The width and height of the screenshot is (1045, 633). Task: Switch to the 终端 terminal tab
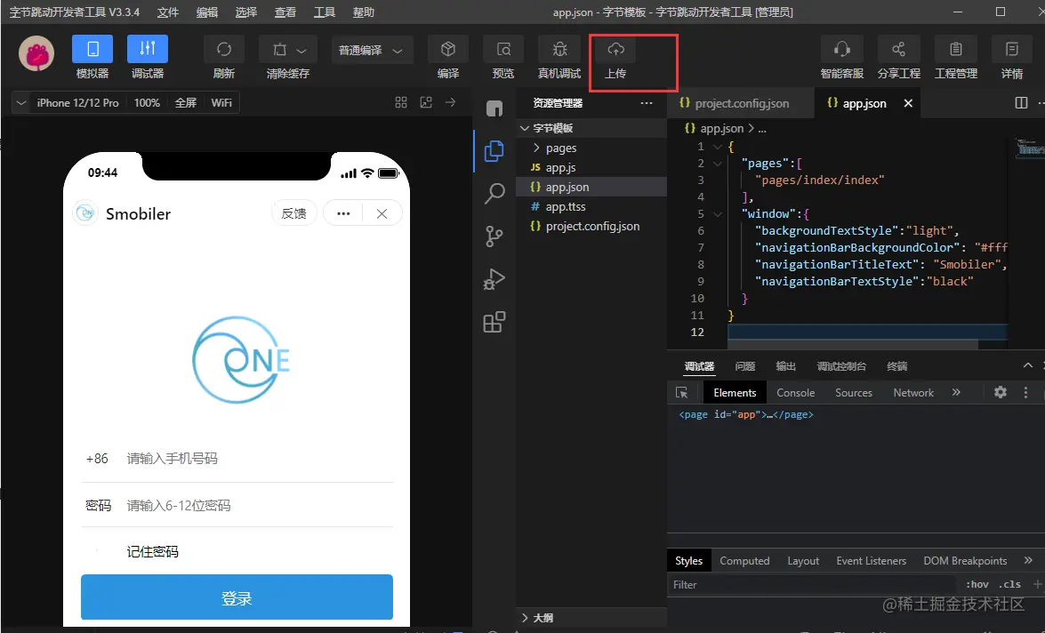pos(897,365)
